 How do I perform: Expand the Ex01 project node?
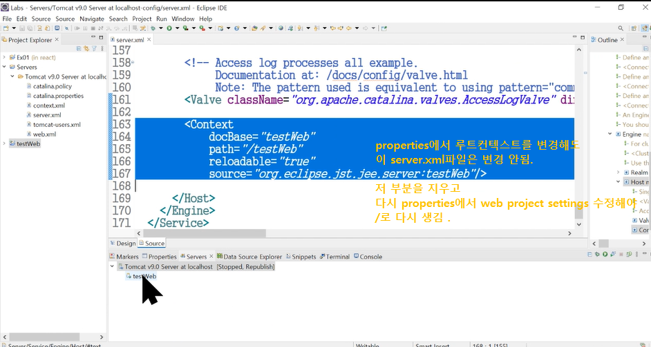pos(4,57)
